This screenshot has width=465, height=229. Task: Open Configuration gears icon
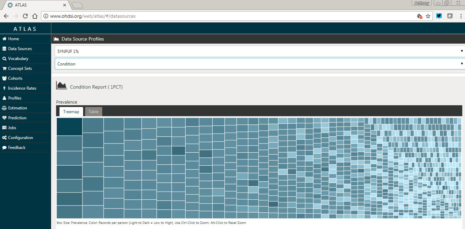click(4, 138)
